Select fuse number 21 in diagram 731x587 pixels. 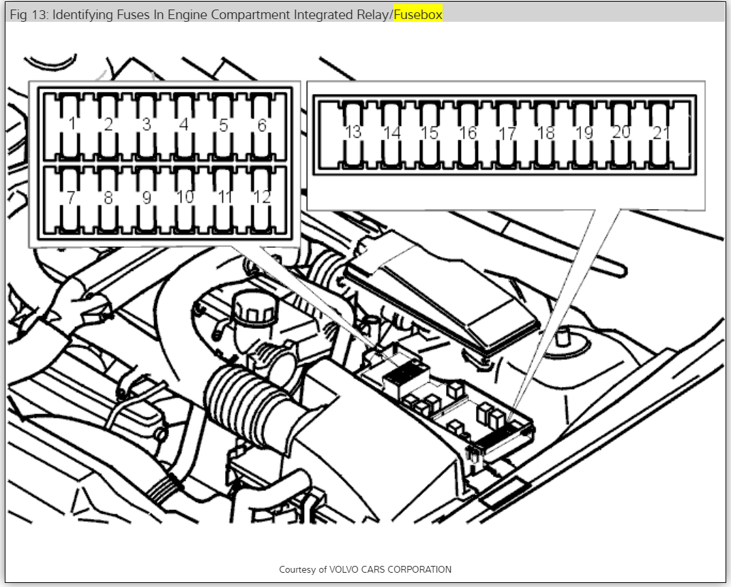click(661, 133)
